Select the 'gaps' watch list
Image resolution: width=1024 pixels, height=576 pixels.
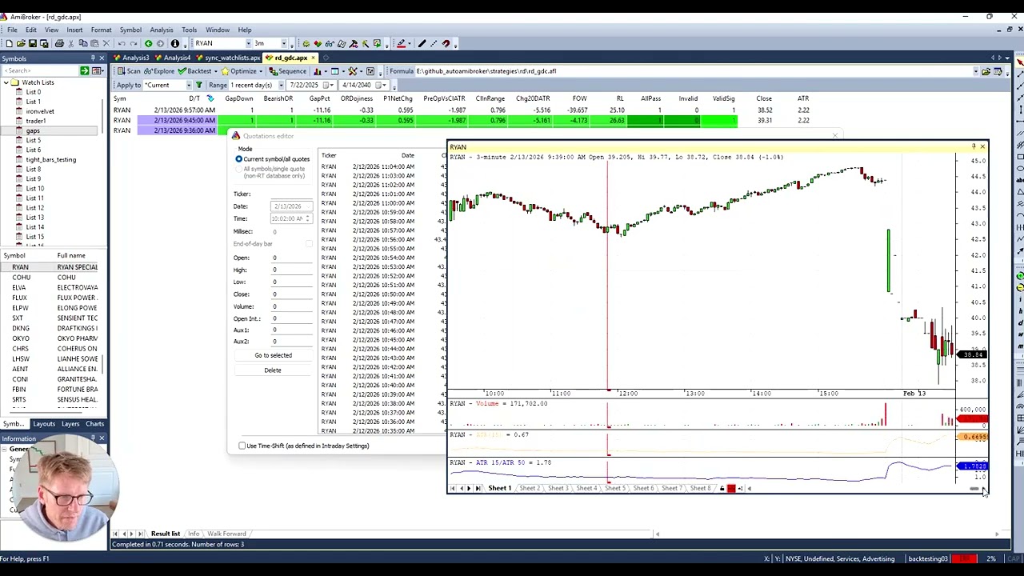tap(33, 130)
